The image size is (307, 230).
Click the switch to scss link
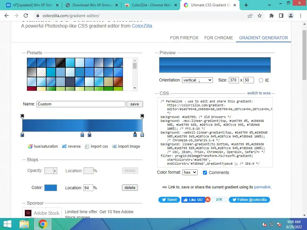click(259, 93)
